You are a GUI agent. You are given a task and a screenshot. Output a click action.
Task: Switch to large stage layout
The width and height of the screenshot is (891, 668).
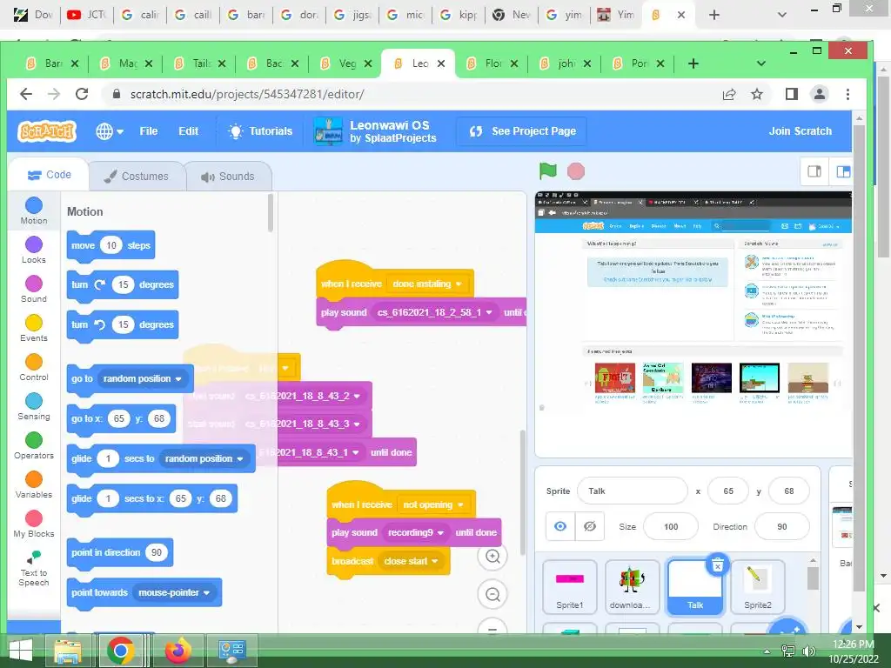point(842,171)
